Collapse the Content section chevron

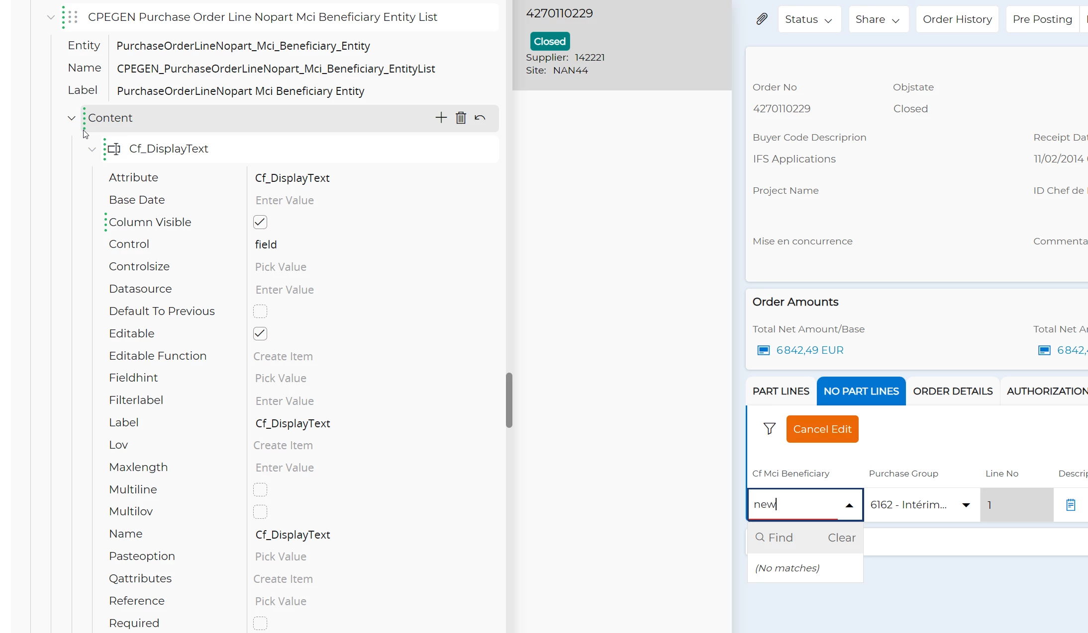point(72,118)
